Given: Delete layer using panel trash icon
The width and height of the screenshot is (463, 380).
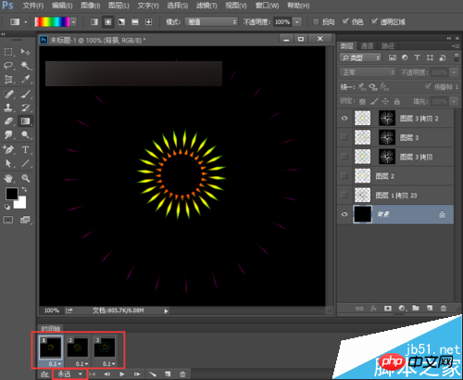Looking at the screenshot, I should click(444, 308).
